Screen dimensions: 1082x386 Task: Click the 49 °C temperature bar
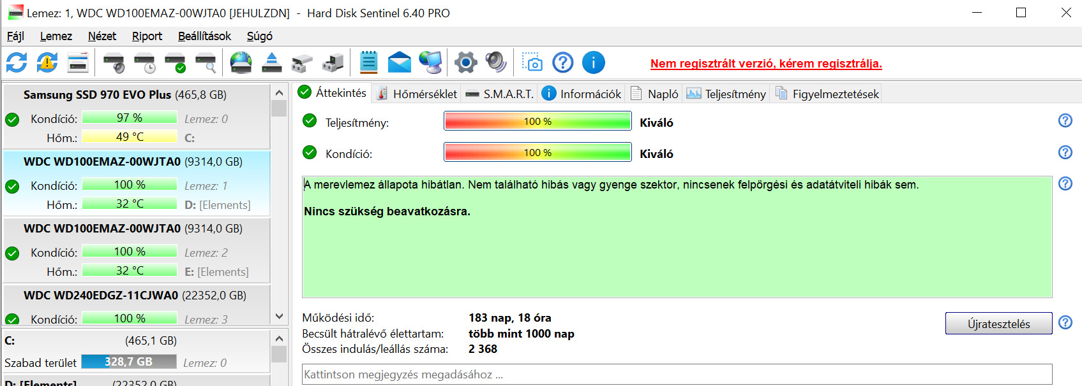click(x=130, y=136)
